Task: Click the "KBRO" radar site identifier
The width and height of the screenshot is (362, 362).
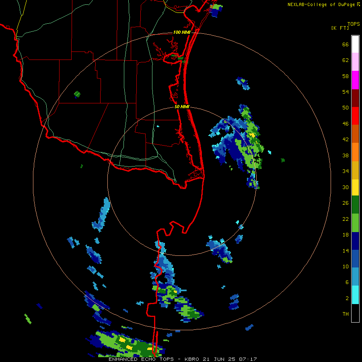Action: tap(193, 359)
